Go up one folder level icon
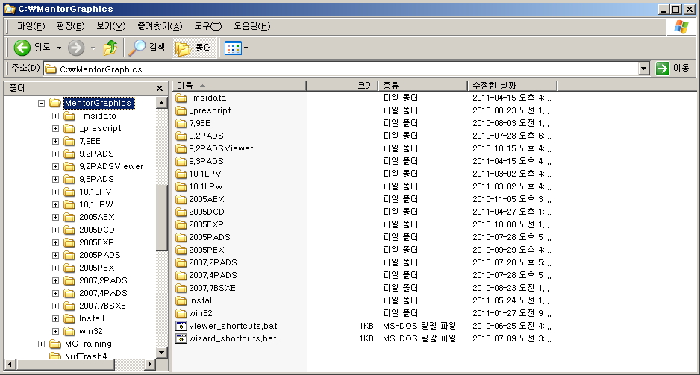The width and height of the screenshot is (700, 375). 110,48
